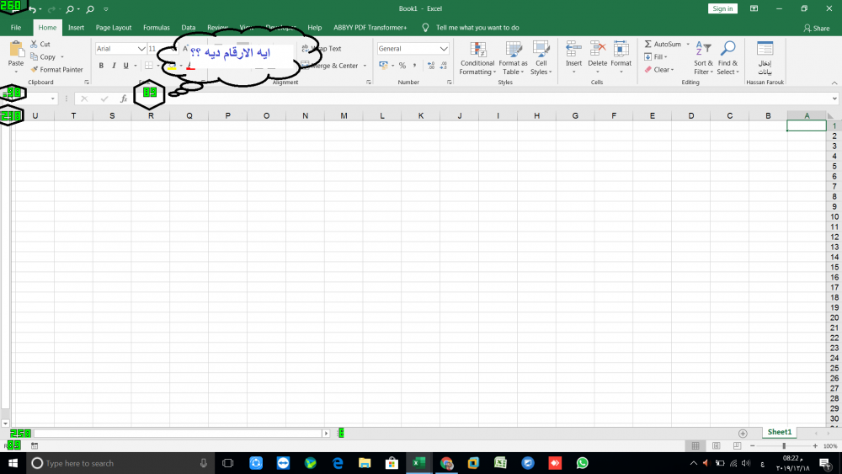Click Accounting Number Format icon
Viewport: 842px width, 474px height.
click(383, 66)
